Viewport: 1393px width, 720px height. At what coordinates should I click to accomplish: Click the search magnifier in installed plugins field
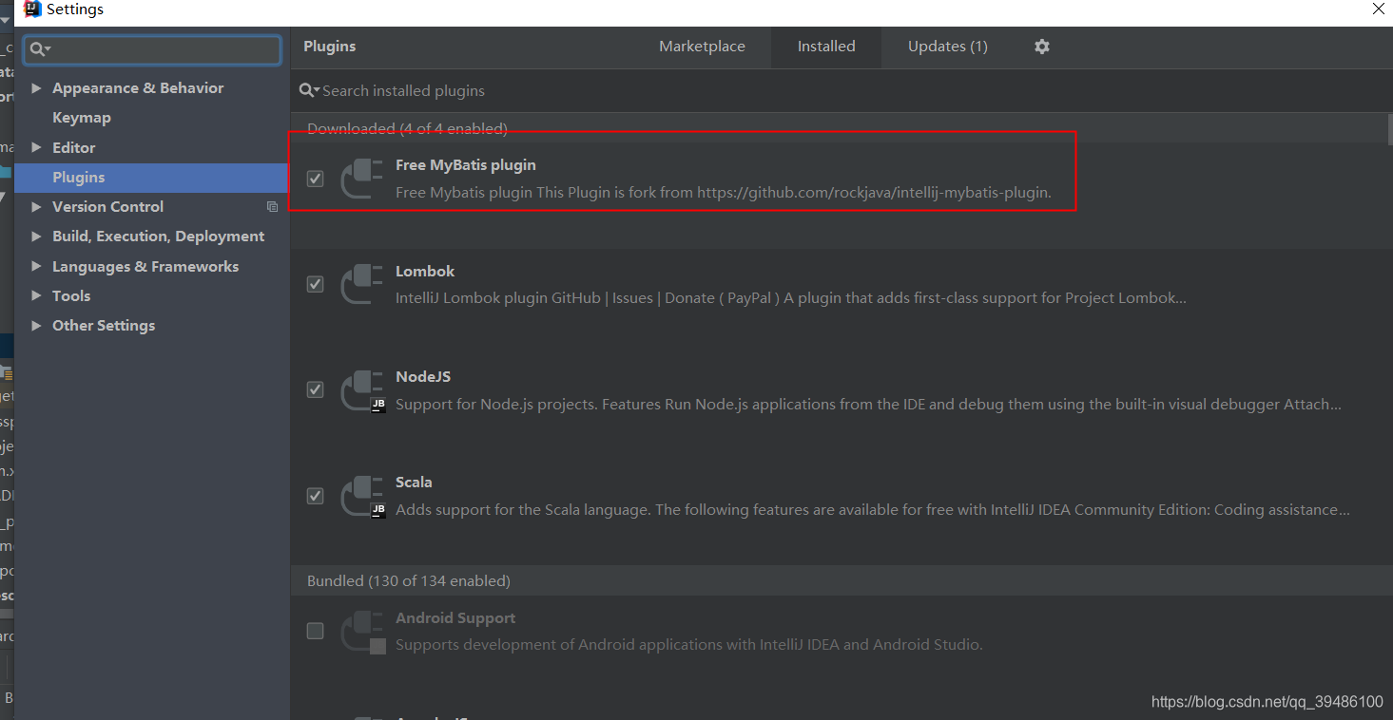[x=309, y=90]
